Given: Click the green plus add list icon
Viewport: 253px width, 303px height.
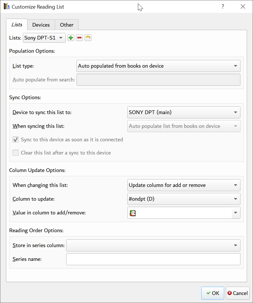Looking at the screenshot, I should pos(71,38).
